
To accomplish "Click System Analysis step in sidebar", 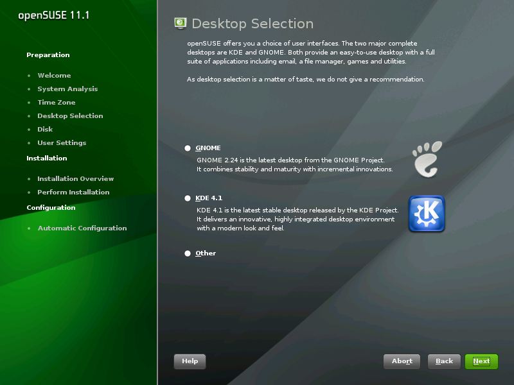I will tap(67, 89).
